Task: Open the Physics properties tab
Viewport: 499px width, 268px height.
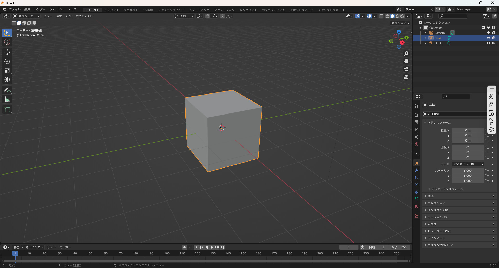Action: pos(417,185)
